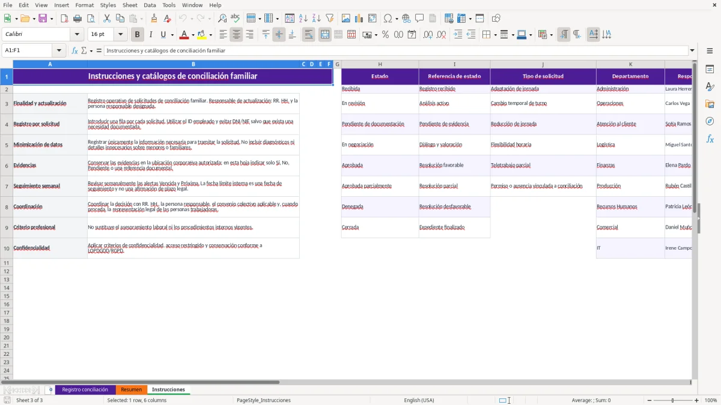Expand the Font Size dropdown
Image resolution: width=721 pixels, height=405 pixels.
(120, 35)
